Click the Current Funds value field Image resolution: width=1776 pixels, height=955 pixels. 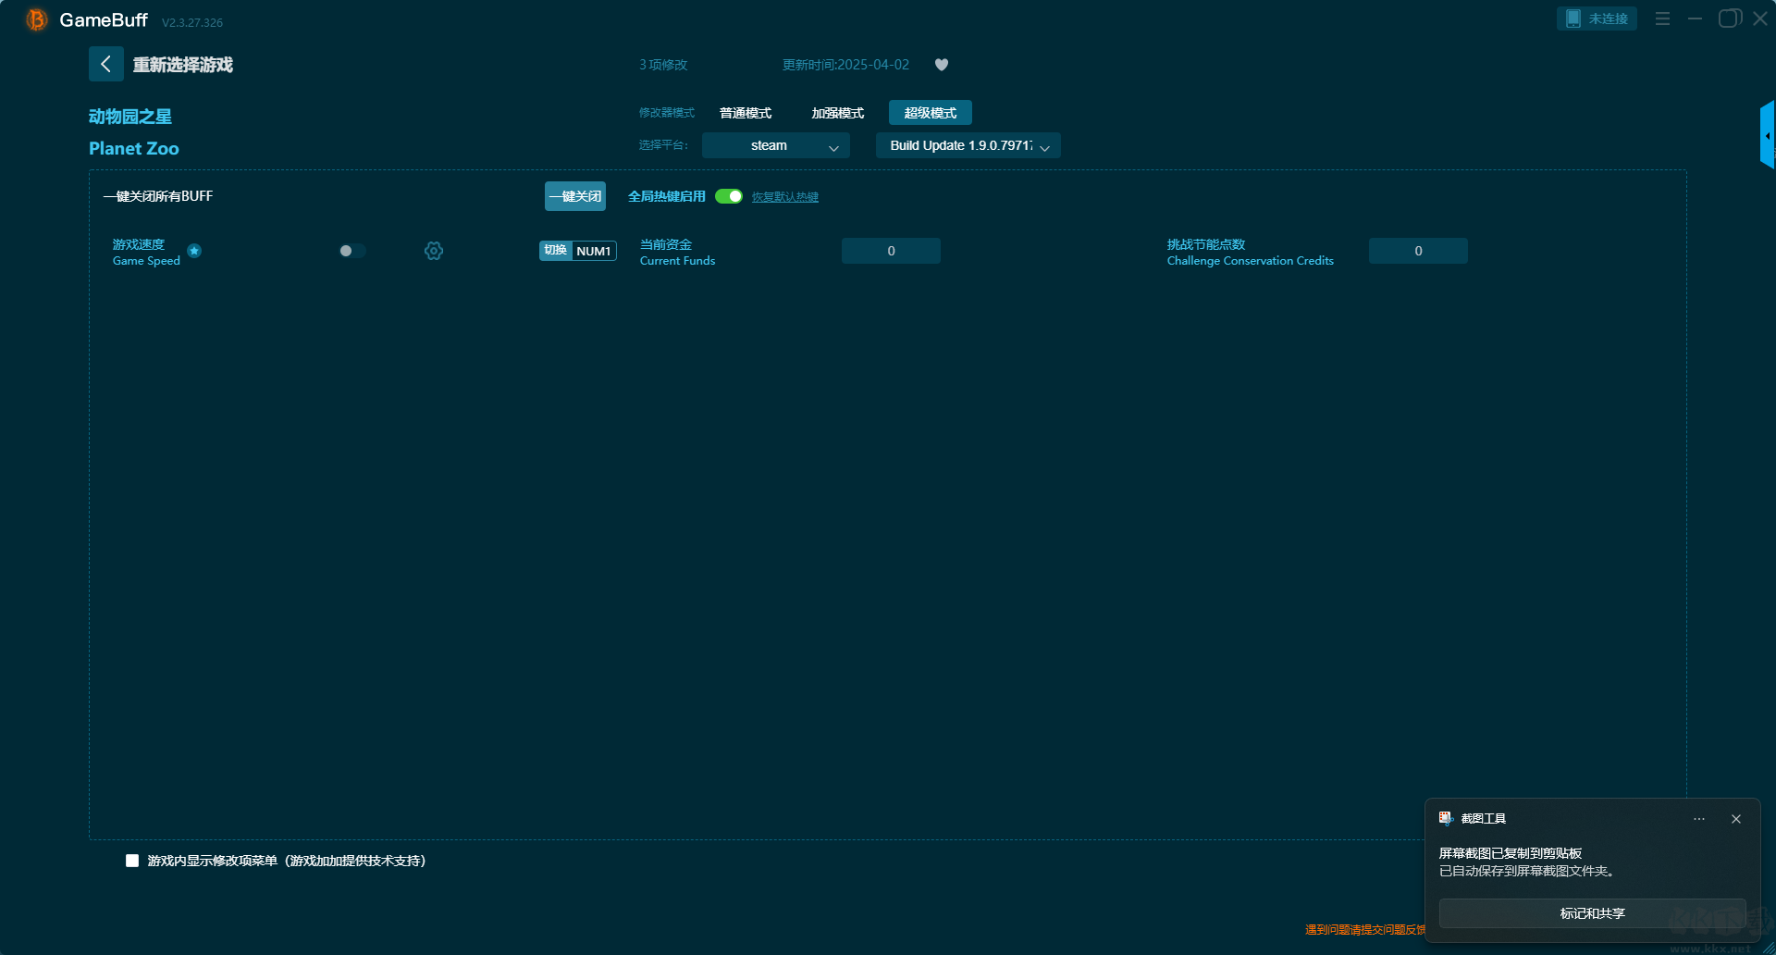[x=891, y=251]
